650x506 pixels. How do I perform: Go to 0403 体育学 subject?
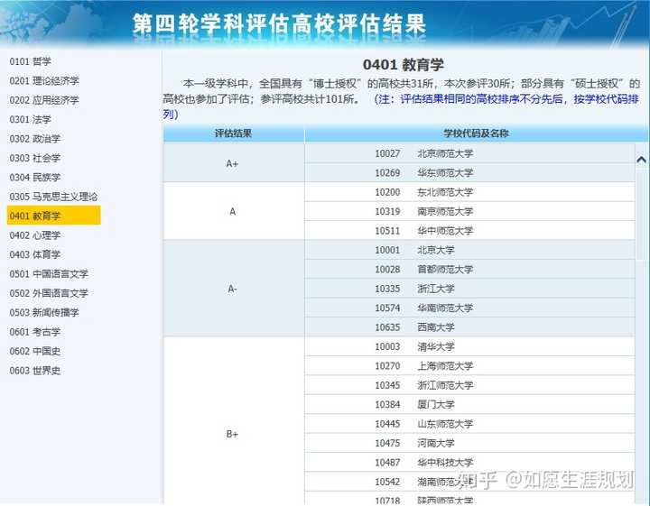[35, 254]
